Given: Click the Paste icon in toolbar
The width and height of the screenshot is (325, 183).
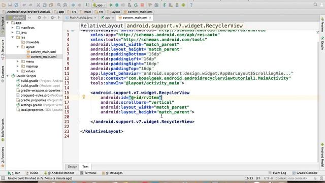Looking at the screenshot, I should [51, 5].
